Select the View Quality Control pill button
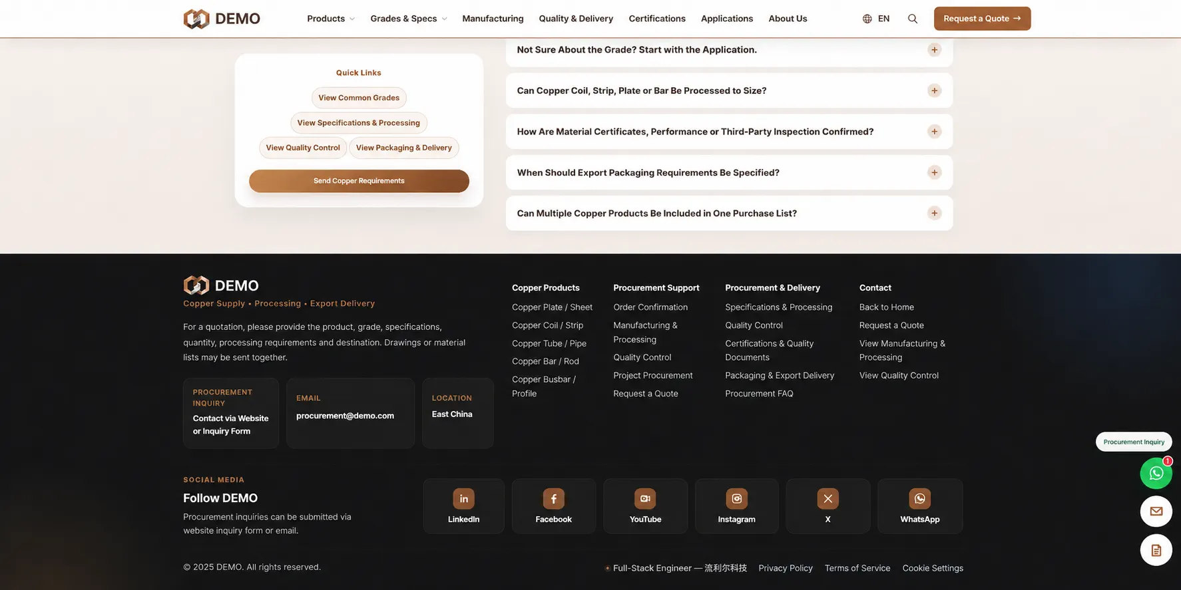Screen dimensions: 1181x590 coord(303,148)
